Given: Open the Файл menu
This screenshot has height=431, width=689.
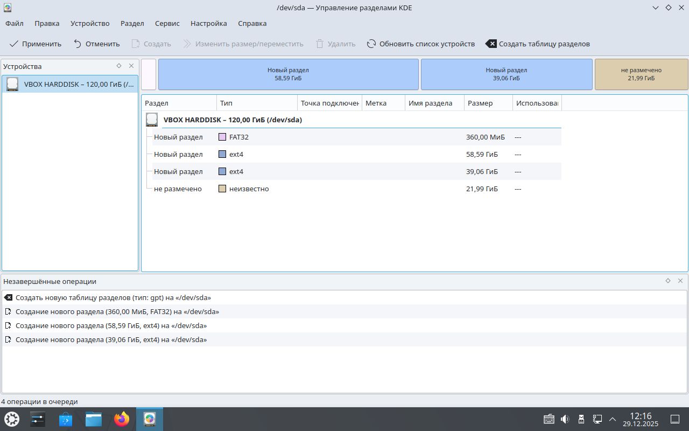Looking at the screenshot, I should (x=15, y=23).
